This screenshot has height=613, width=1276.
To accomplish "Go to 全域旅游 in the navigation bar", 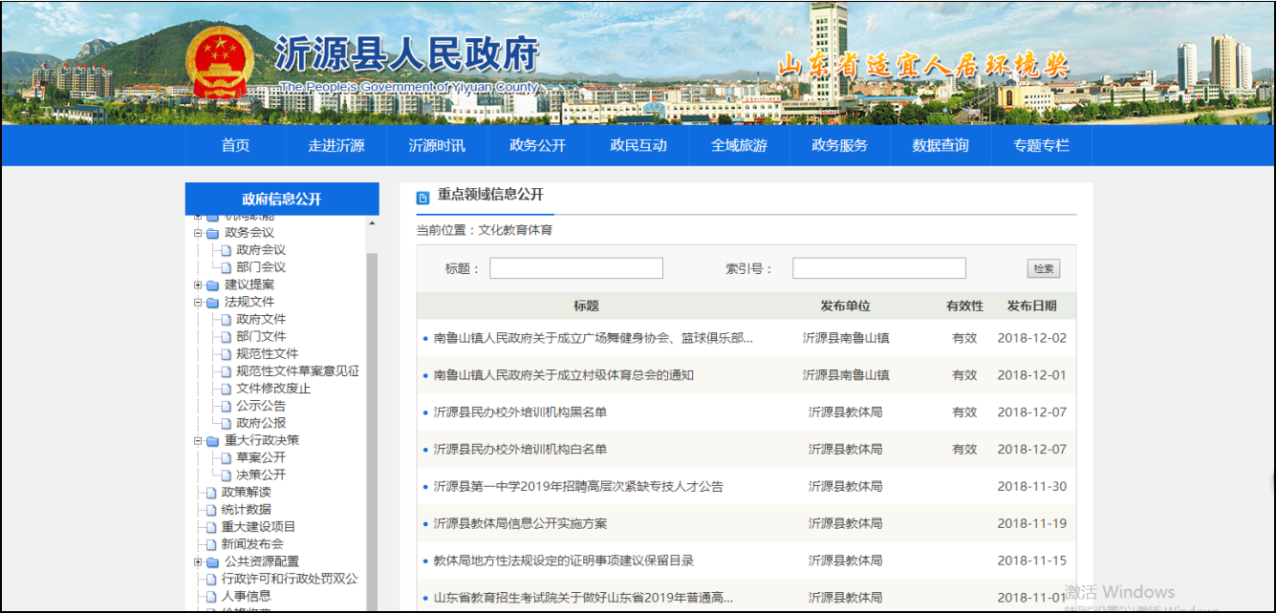I will [739, 146].
